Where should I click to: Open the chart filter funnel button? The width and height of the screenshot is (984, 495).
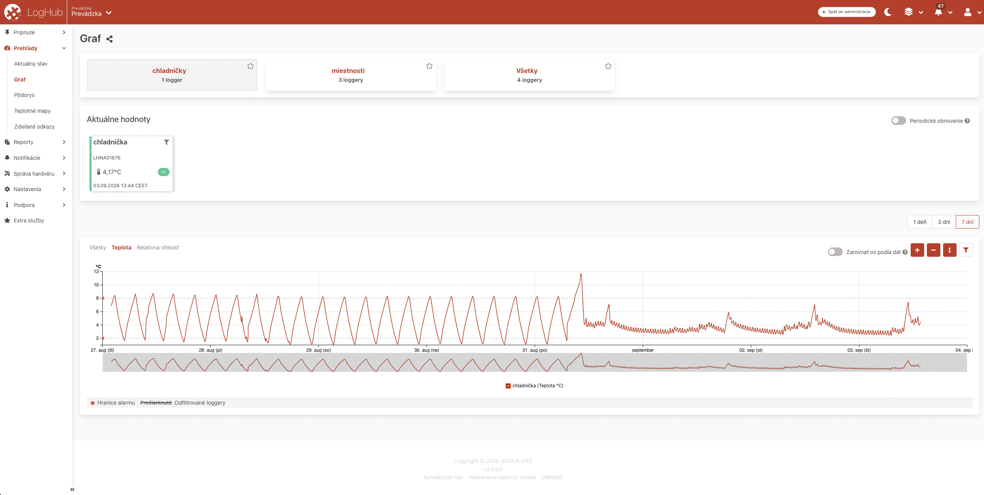[x=966, y=250]
